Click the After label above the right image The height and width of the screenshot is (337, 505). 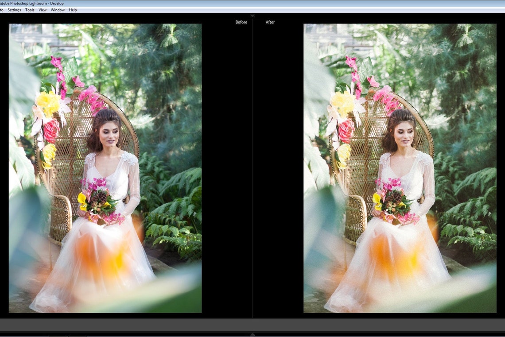point(270,22)
